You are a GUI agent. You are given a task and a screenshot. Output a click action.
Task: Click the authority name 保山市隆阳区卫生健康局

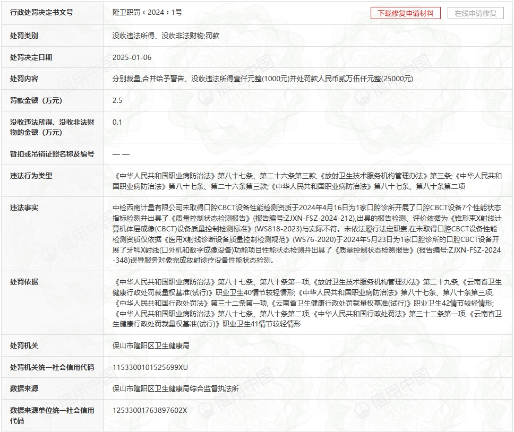coord(151,345)
